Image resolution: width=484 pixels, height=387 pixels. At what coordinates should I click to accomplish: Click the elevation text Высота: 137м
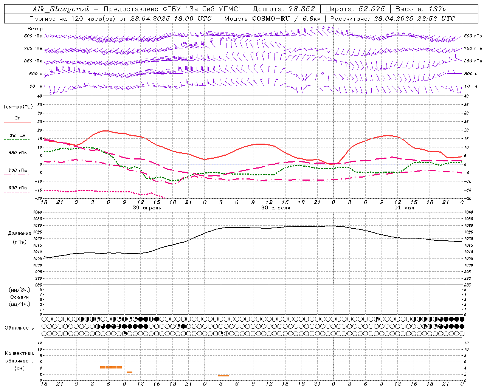coord(421,9)
